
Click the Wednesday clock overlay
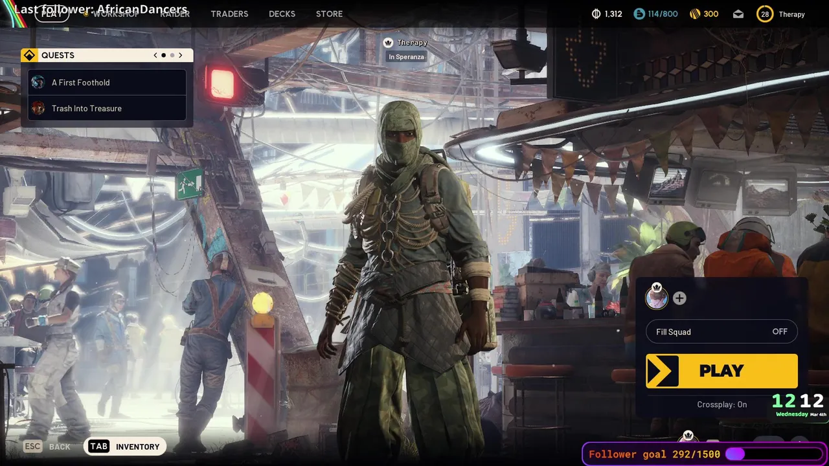799,406
